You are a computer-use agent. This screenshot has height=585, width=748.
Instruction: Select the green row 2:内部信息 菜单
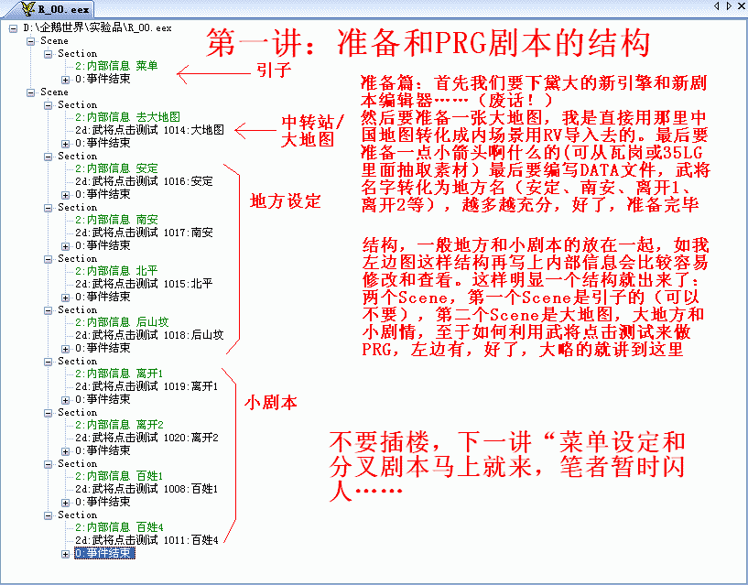point(116,66)
